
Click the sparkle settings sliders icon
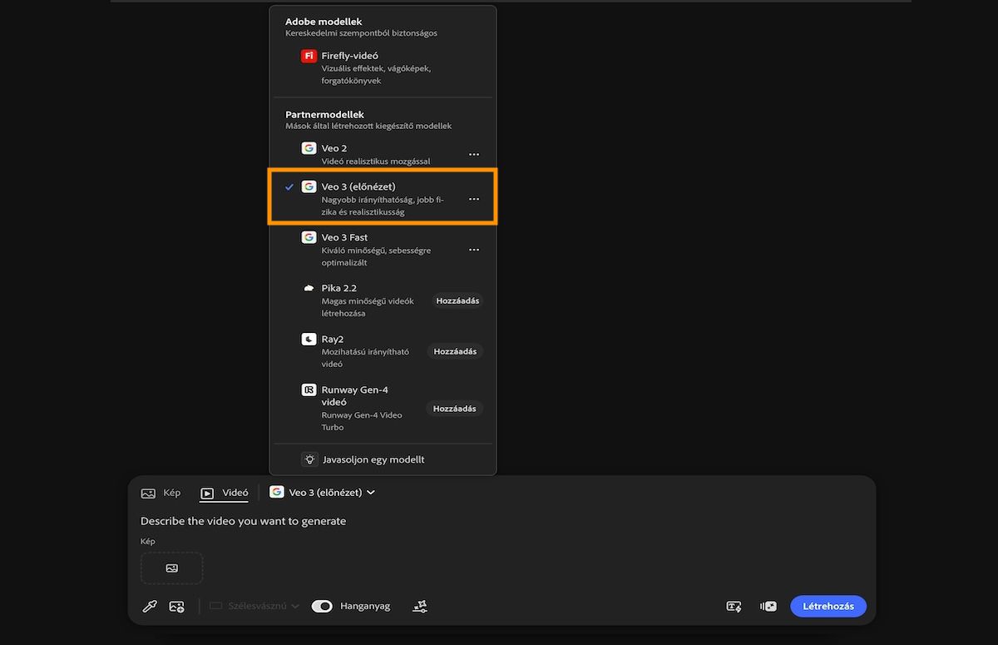420,607
